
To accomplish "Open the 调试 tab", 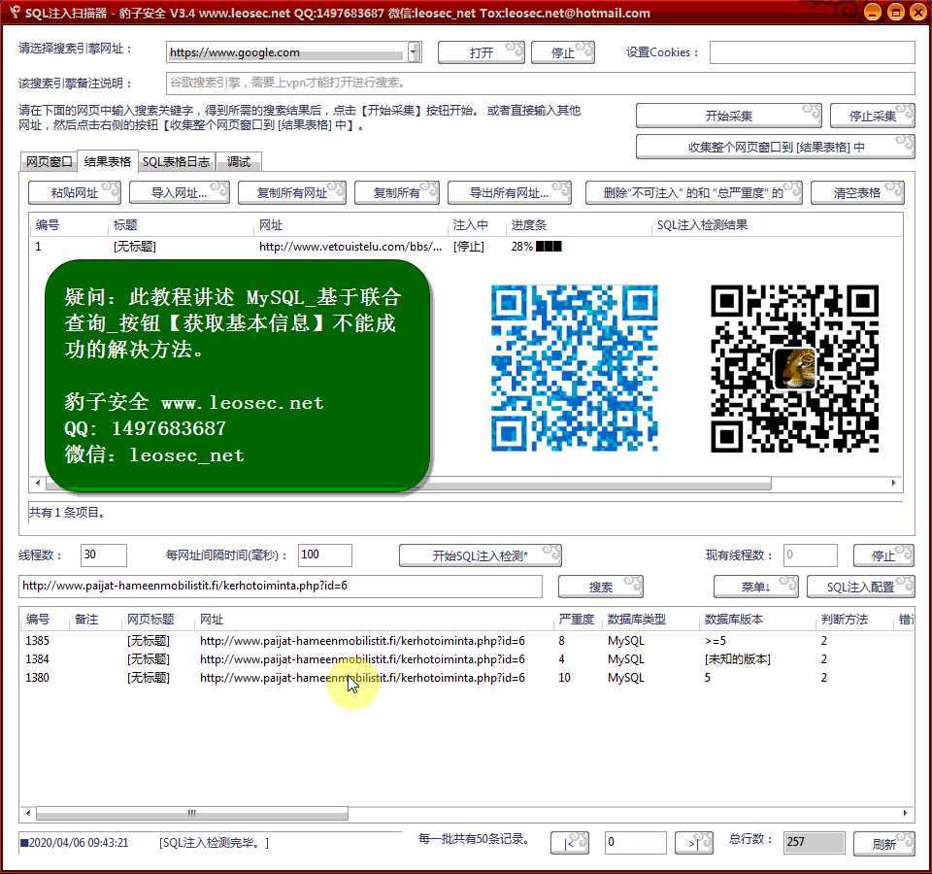I will coord(239,162).
